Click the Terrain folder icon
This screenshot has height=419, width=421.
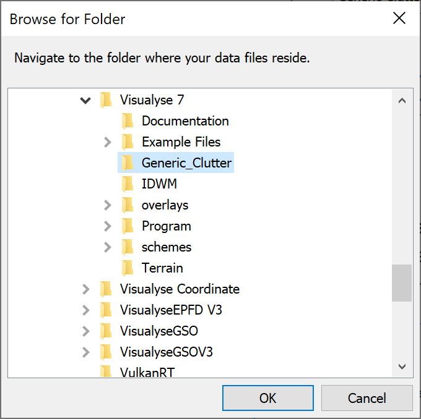pos(128,268)
